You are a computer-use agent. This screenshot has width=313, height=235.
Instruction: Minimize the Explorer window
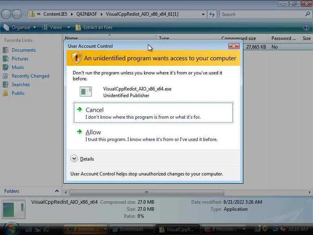click(x=283, y=4)
